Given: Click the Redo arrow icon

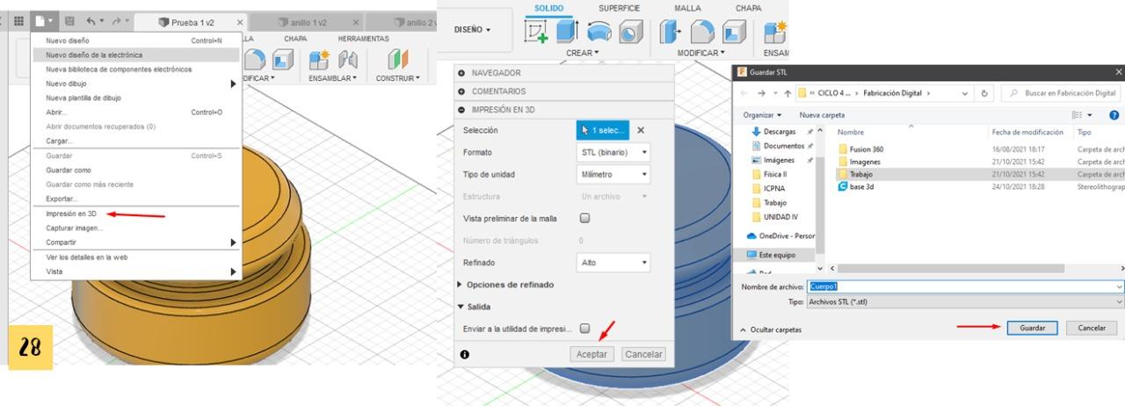Looking at the screenshot, I should click(x=117, y=21).
